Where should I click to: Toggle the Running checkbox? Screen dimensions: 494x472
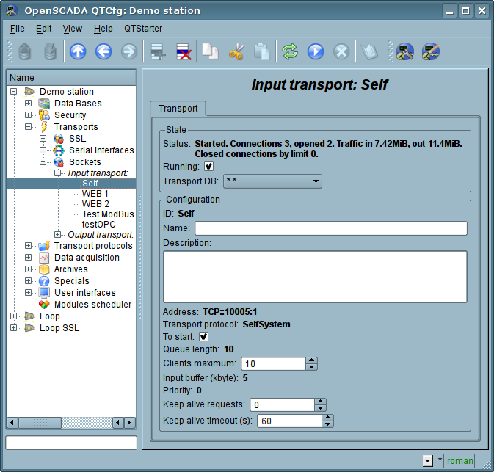click(209, 167)
